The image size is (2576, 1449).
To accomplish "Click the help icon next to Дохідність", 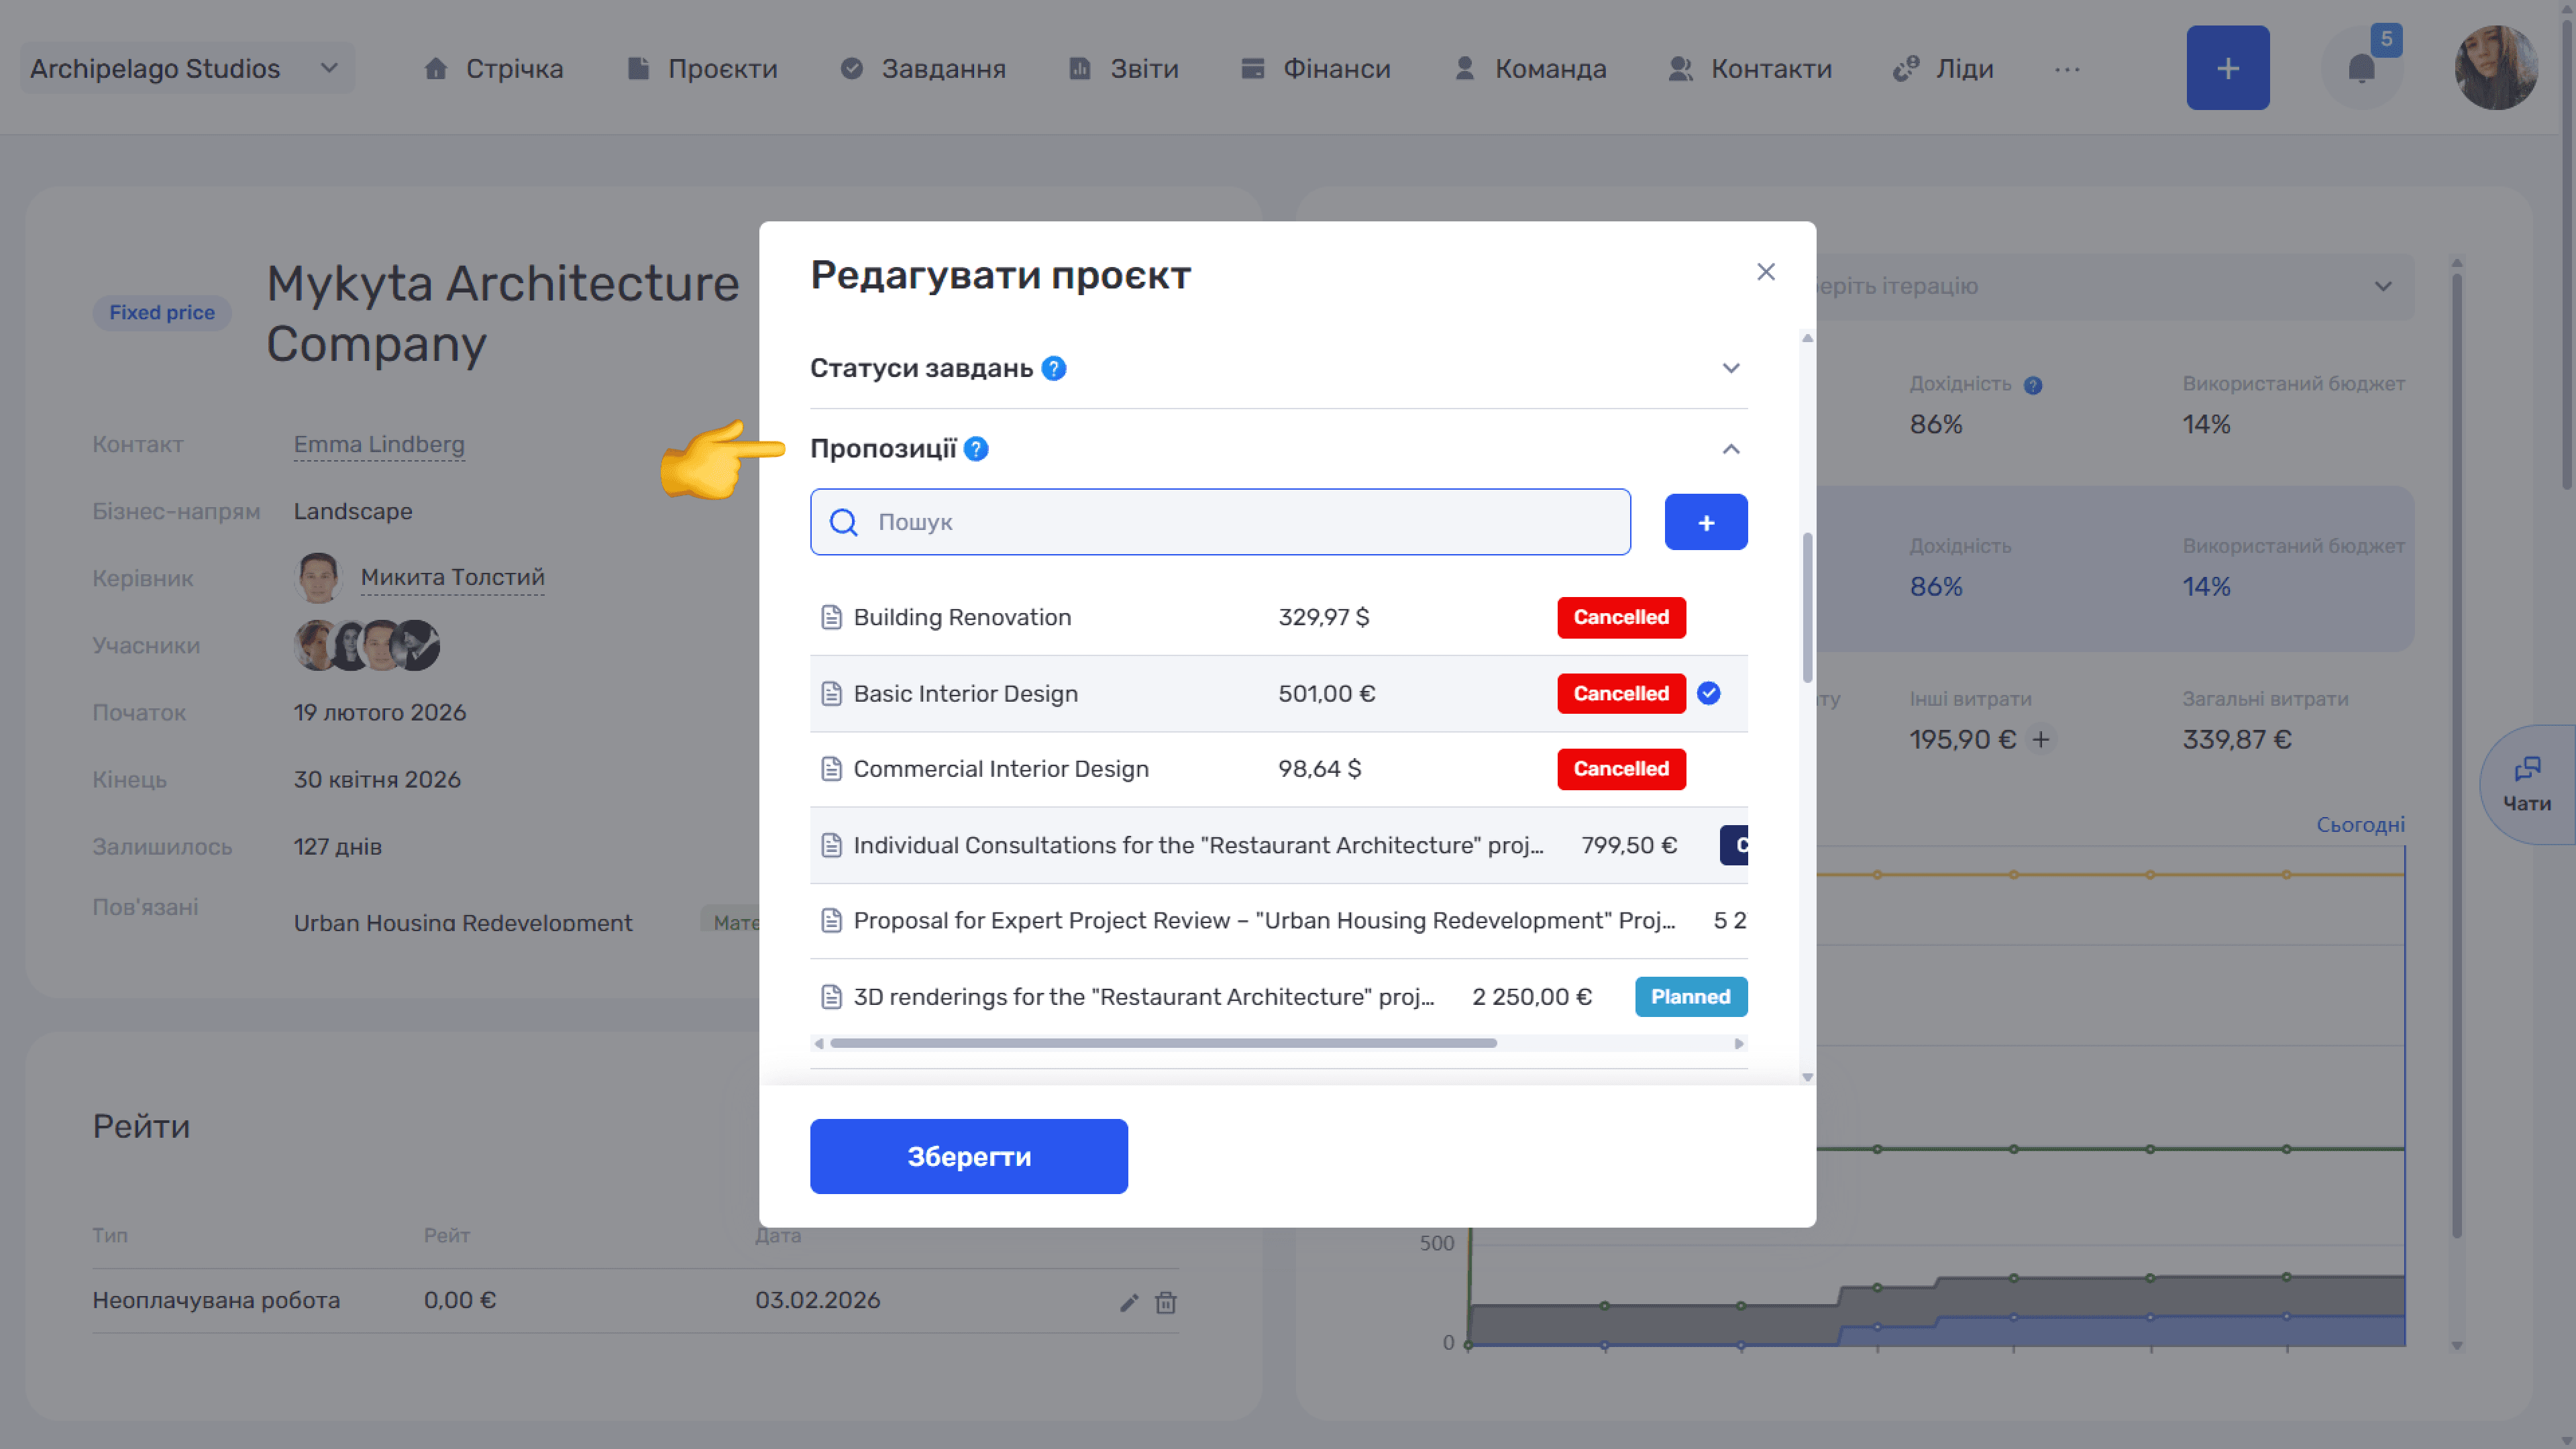I will point(2032,385).
